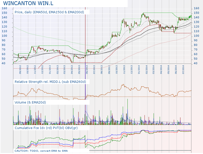The image size is (203, 154).
Task: Click the 08/2013 date axis label
Action: click(x=102, y=70)
